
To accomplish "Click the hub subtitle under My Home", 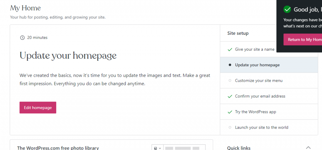I will point(58,18).
